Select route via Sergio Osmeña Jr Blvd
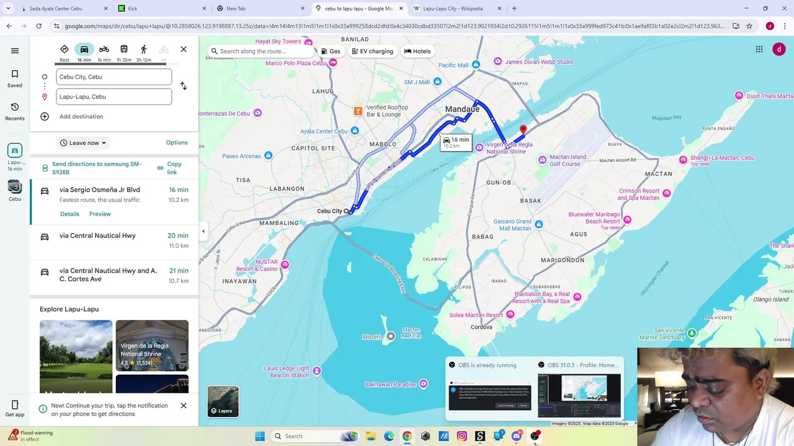Image resolution: width=794 pixels, height=446 pixels. click(x=114, y=202)
